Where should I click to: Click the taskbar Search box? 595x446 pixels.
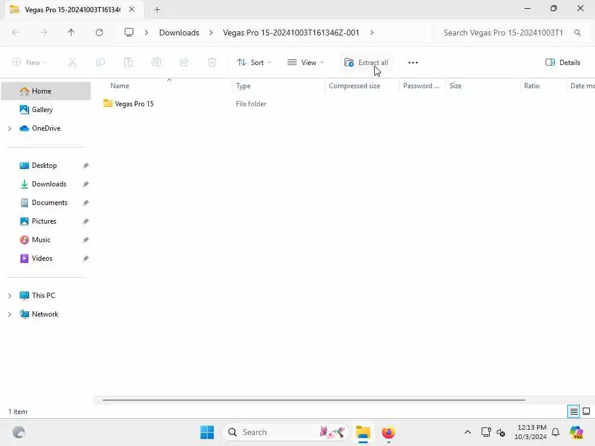285,432
